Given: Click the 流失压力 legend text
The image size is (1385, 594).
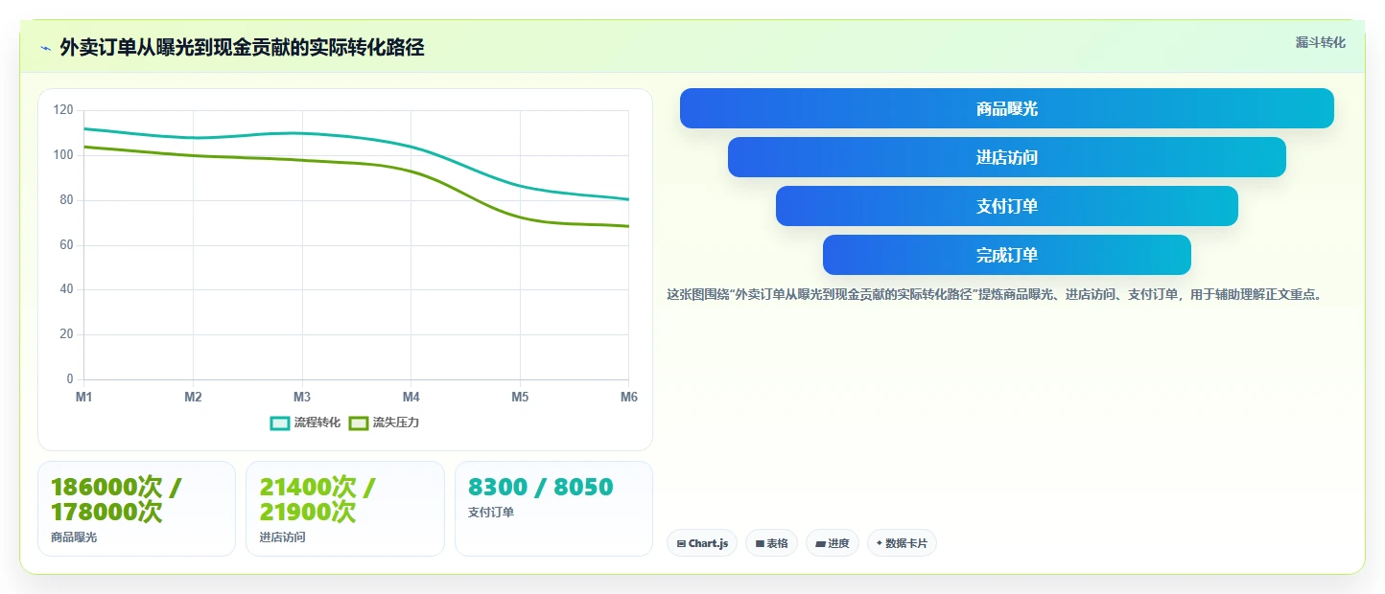Looking at the screenshot, I should [x=395, y=423].
